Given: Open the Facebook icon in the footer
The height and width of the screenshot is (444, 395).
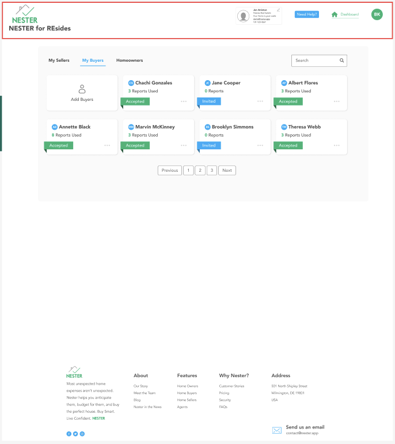Looking at the screenshot, I should pos(69,434).
